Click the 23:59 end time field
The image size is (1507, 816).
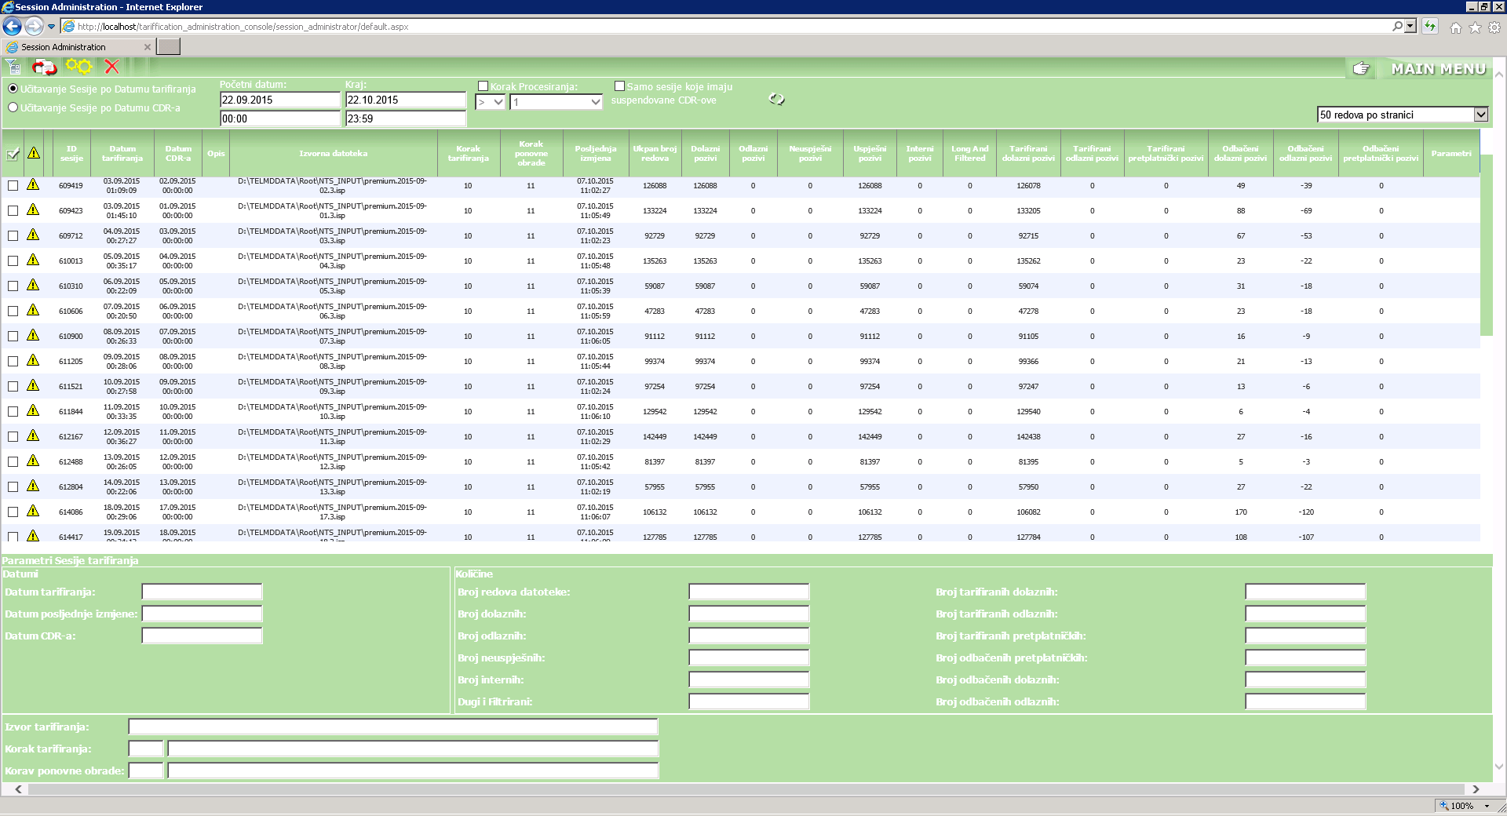(406, 118)
